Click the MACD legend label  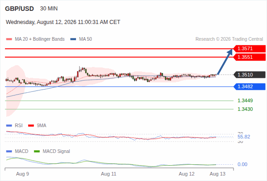[x=22, y=152]
